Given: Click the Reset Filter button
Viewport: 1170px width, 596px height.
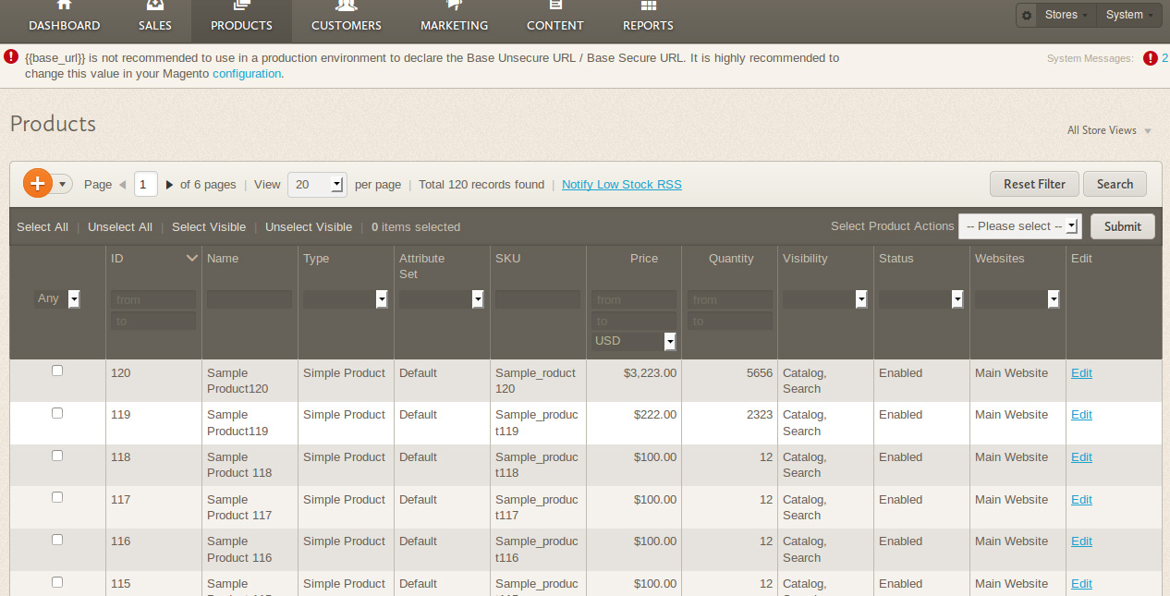Looking at the screenshot, I should click(1034, 184).
